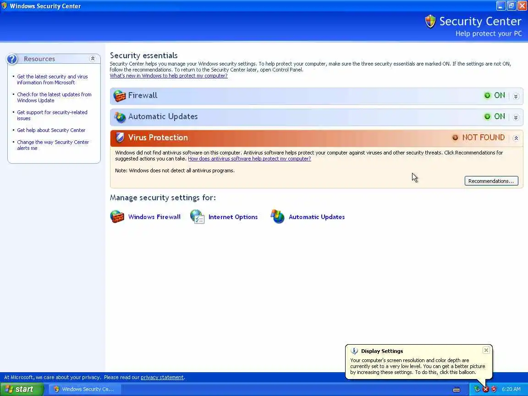This screenshot has height=396, width=528.
Task: Click the Virus Protection header text
Action: 158,137
